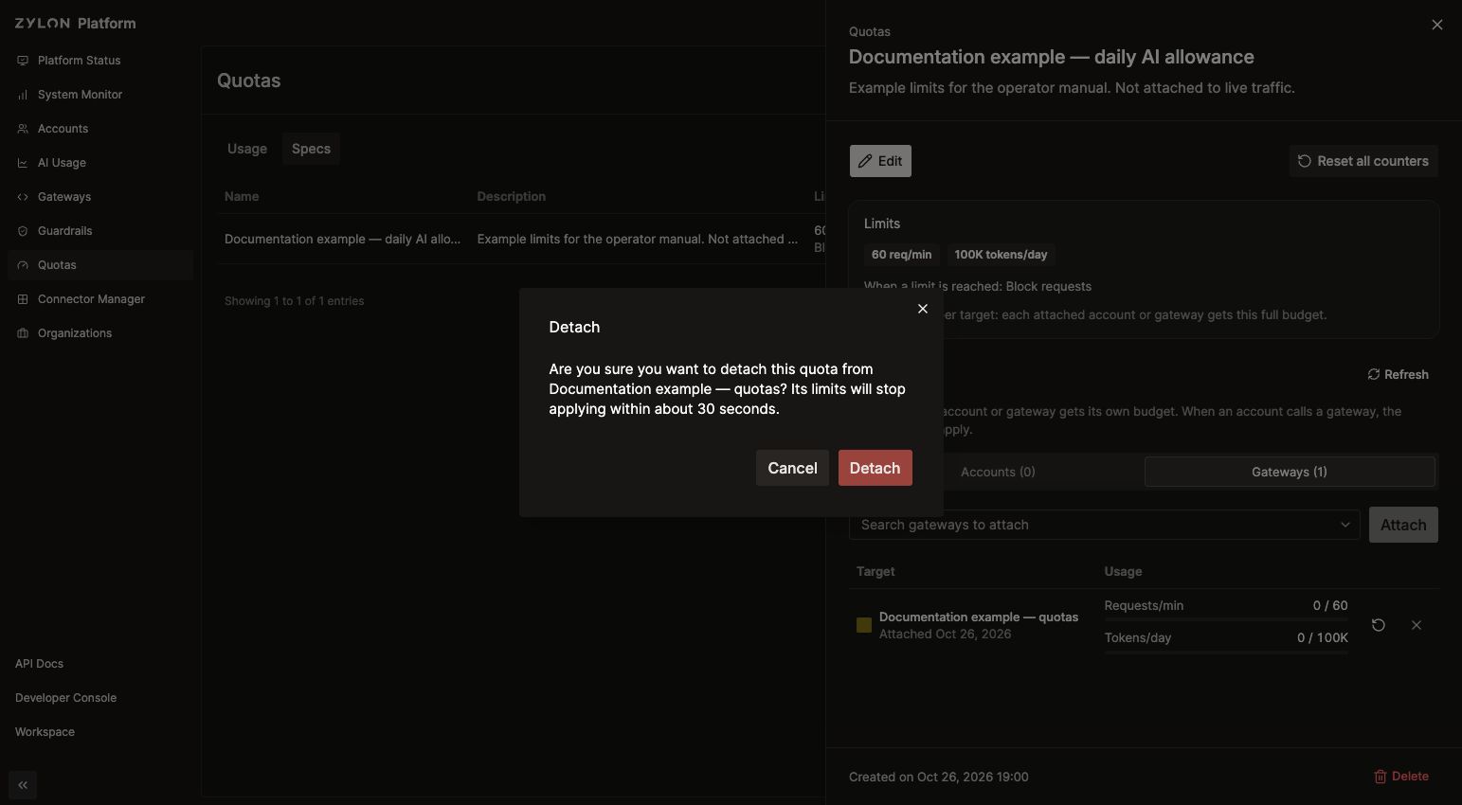1462x805 pixels.
Task: Refresh the attachments list
Action: coord(1399,375)
